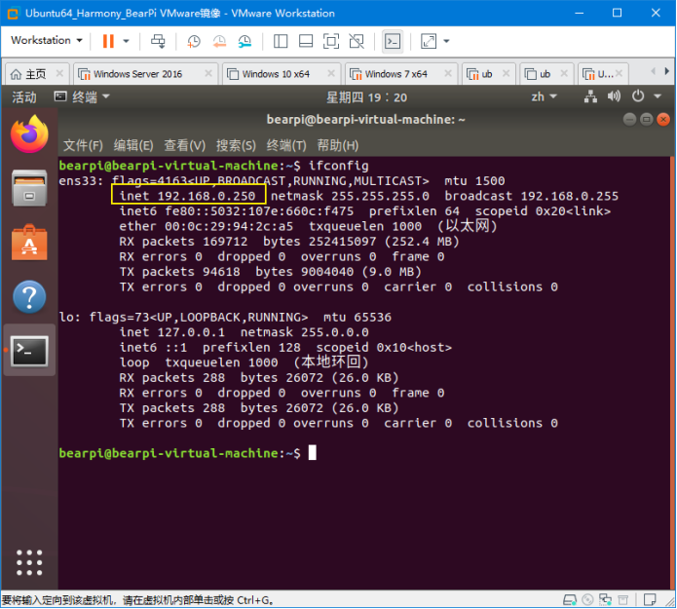677x609 pixels.
Task: Expand the power options arrow beside pause
Action: pyautogui.click(x=126, y=41)
